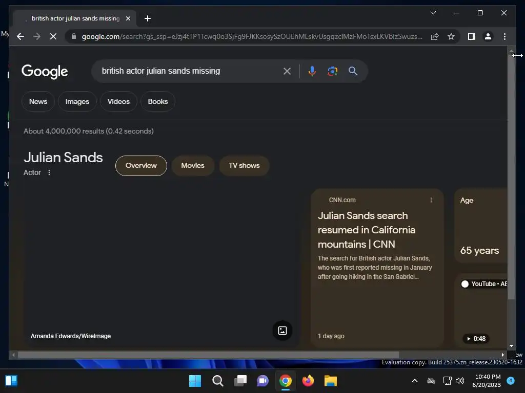
Task: Open the Chrome three-dot menu
Action: 504,36
